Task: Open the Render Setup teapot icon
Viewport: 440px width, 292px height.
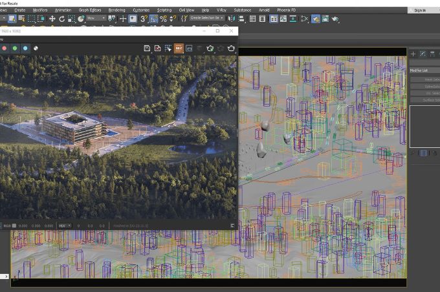Action: pos(315,19)
